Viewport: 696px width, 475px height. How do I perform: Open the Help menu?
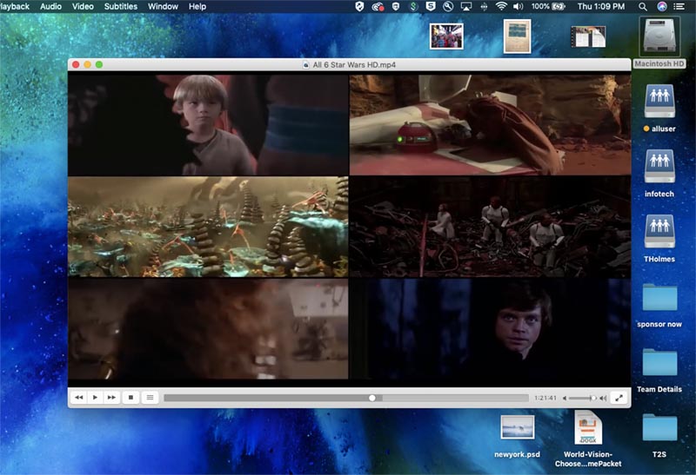coord(197,7)
